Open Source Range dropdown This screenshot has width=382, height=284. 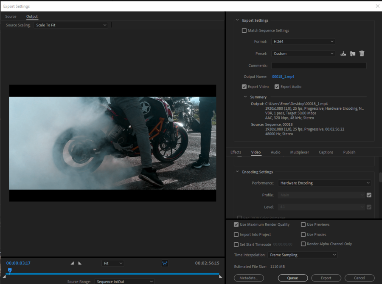point(124,281)
